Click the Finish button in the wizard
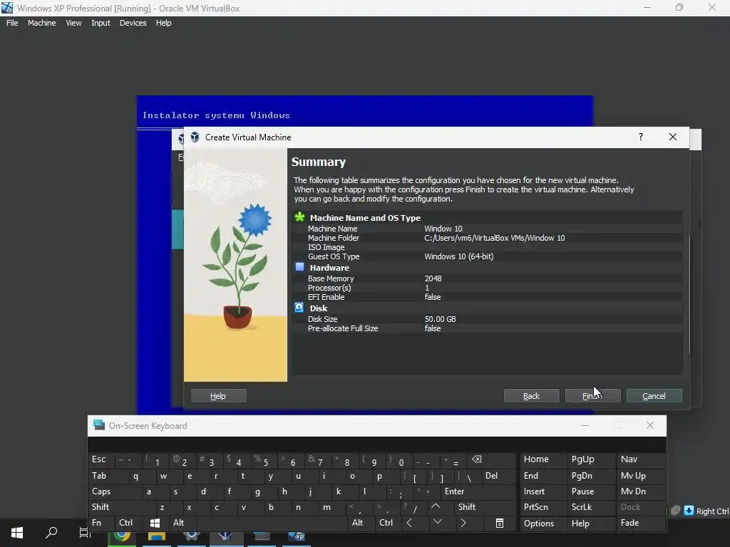 [x=592, y=396]
